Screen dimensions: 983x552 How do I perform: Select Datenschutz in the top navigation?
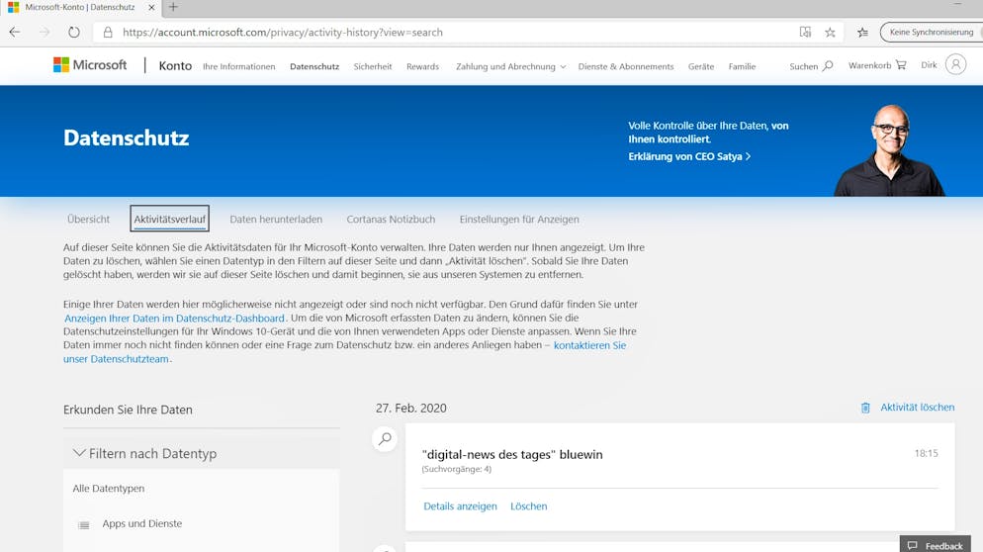tap(314, 66)
